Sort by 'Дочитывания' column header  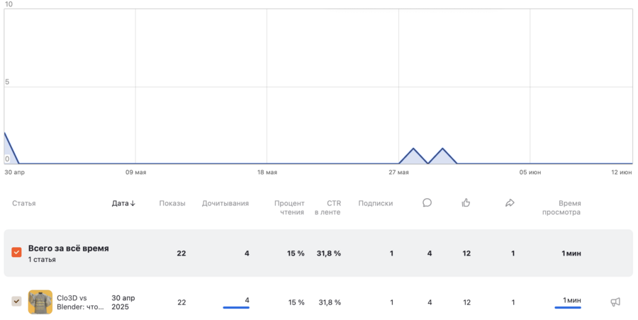tap(225, 204)
